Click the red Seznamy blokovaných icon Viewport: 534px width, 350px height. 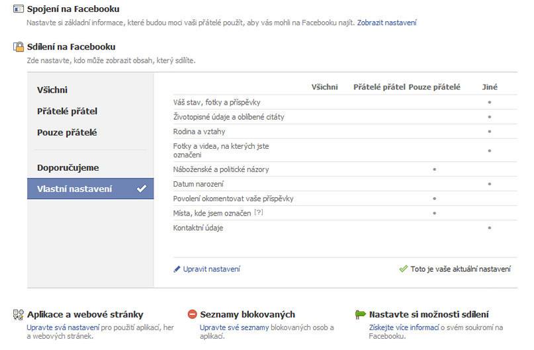pos(193,315)
